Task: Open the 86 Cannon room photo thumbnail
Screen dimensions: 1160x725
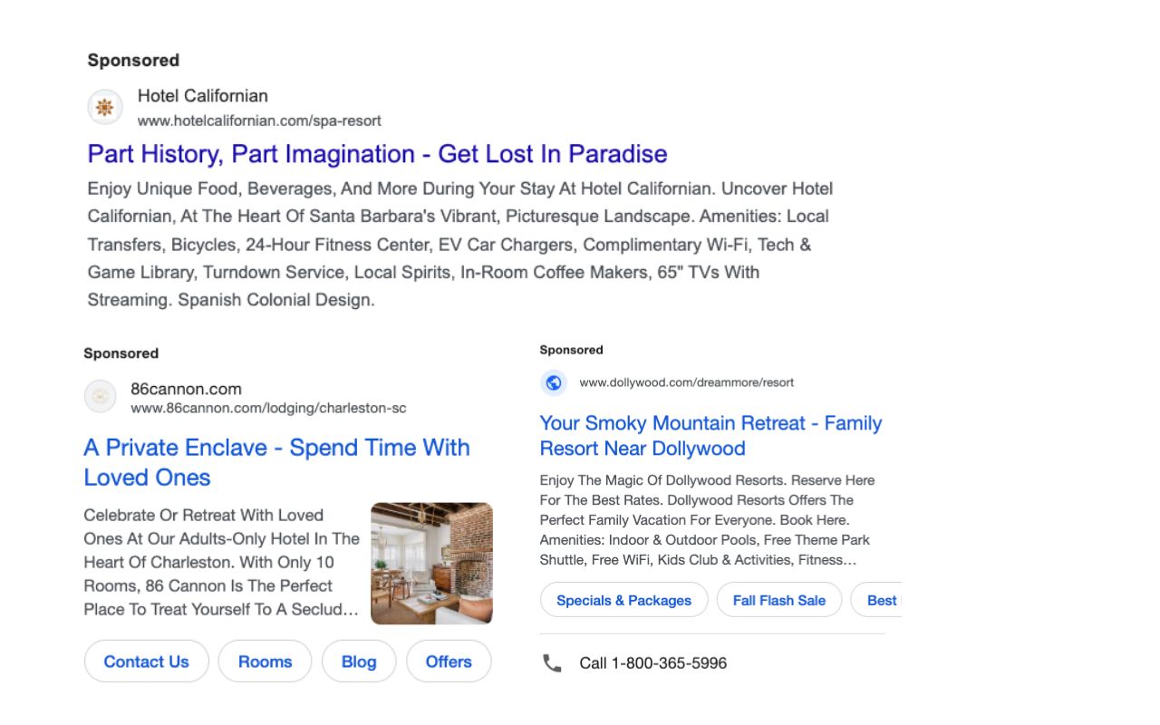Action: [x=431, y=563]
